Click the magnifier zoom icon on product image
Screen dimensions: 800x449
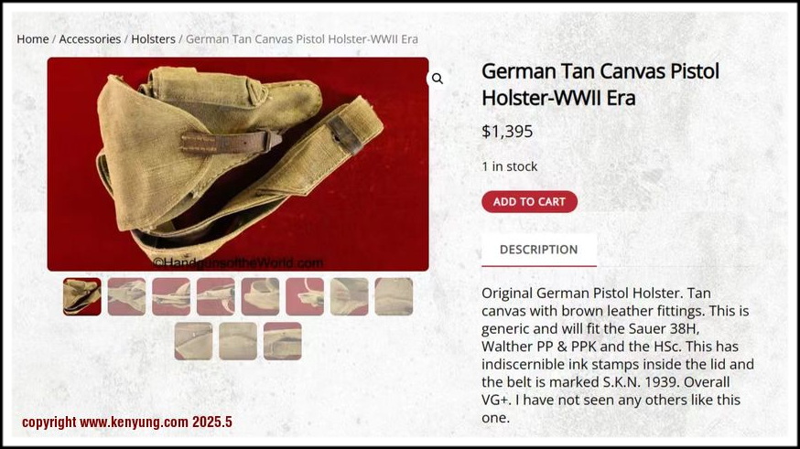(438, 79)
